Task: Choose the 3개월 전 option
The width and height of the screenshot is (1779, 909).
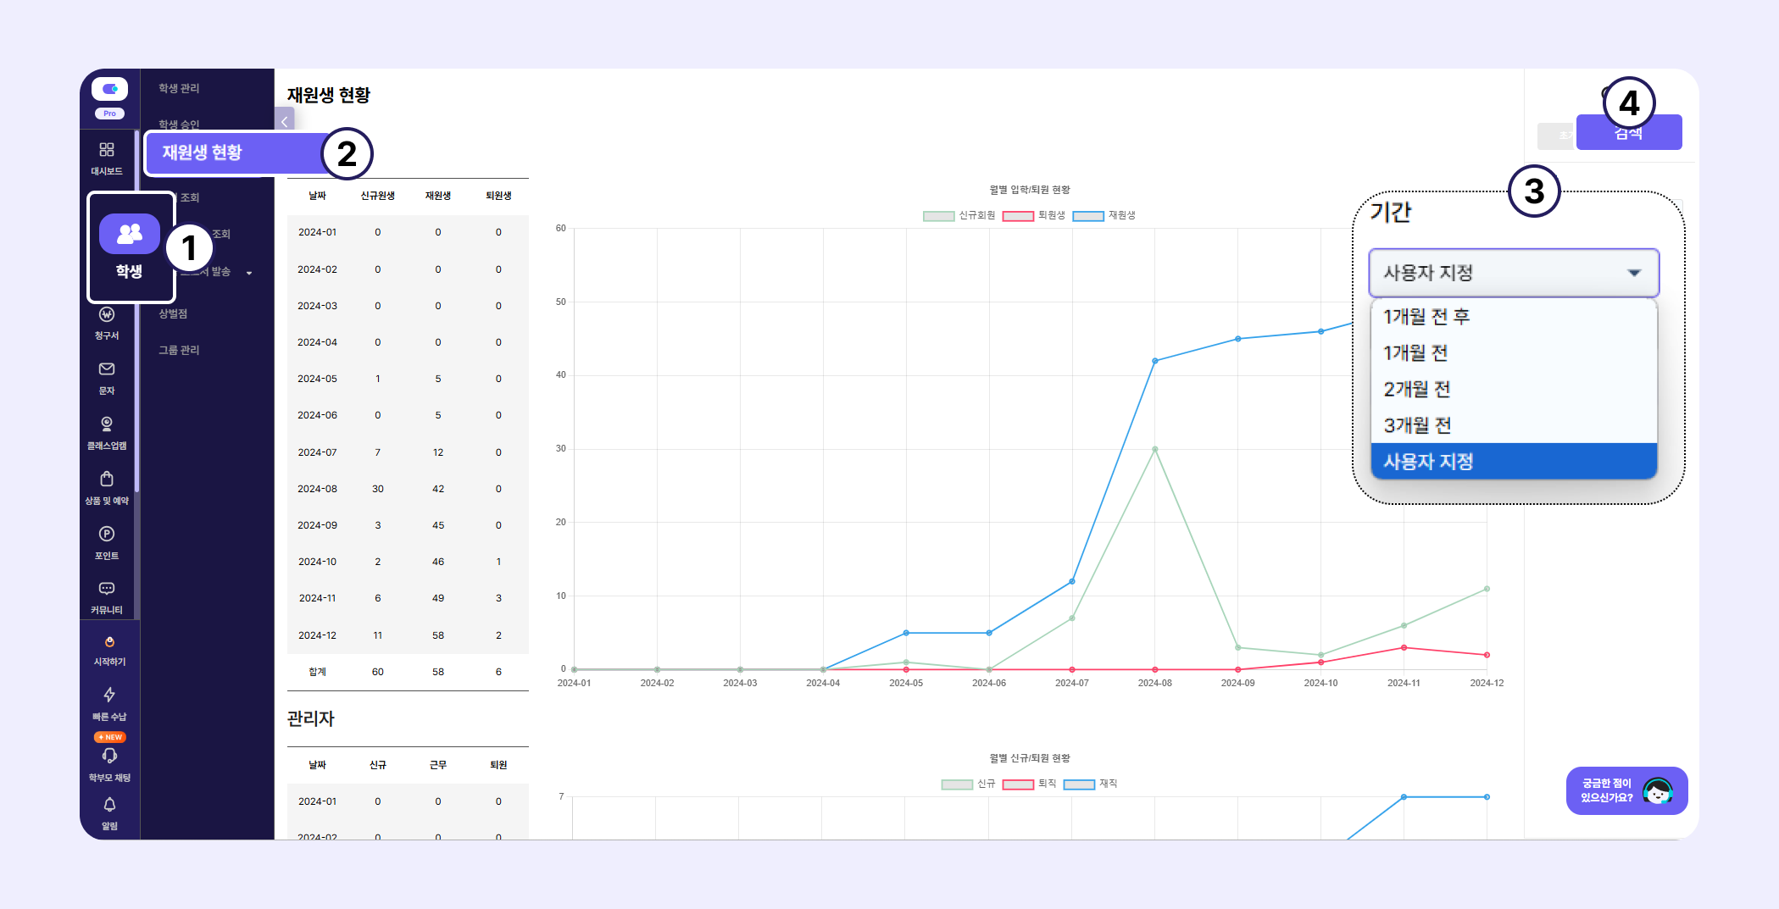Action: click(1514, 425)
